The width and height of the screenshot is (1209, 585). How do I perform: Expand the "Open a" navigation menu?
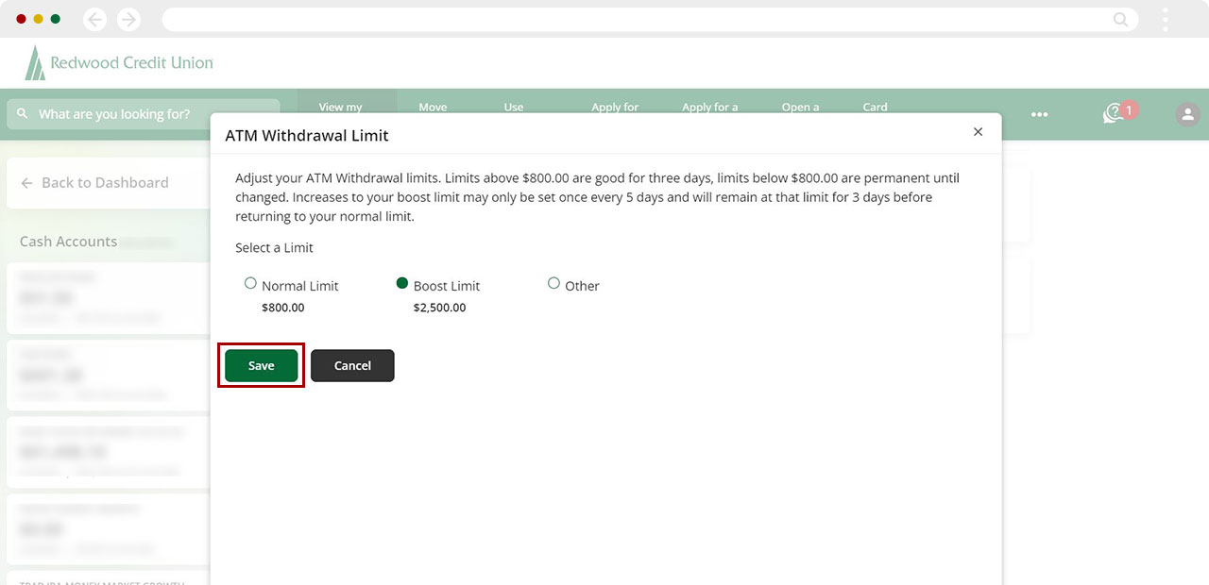800,107
